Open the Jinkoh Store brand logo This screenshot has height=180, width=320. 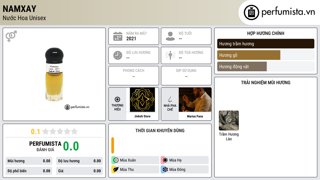point(142,100)
